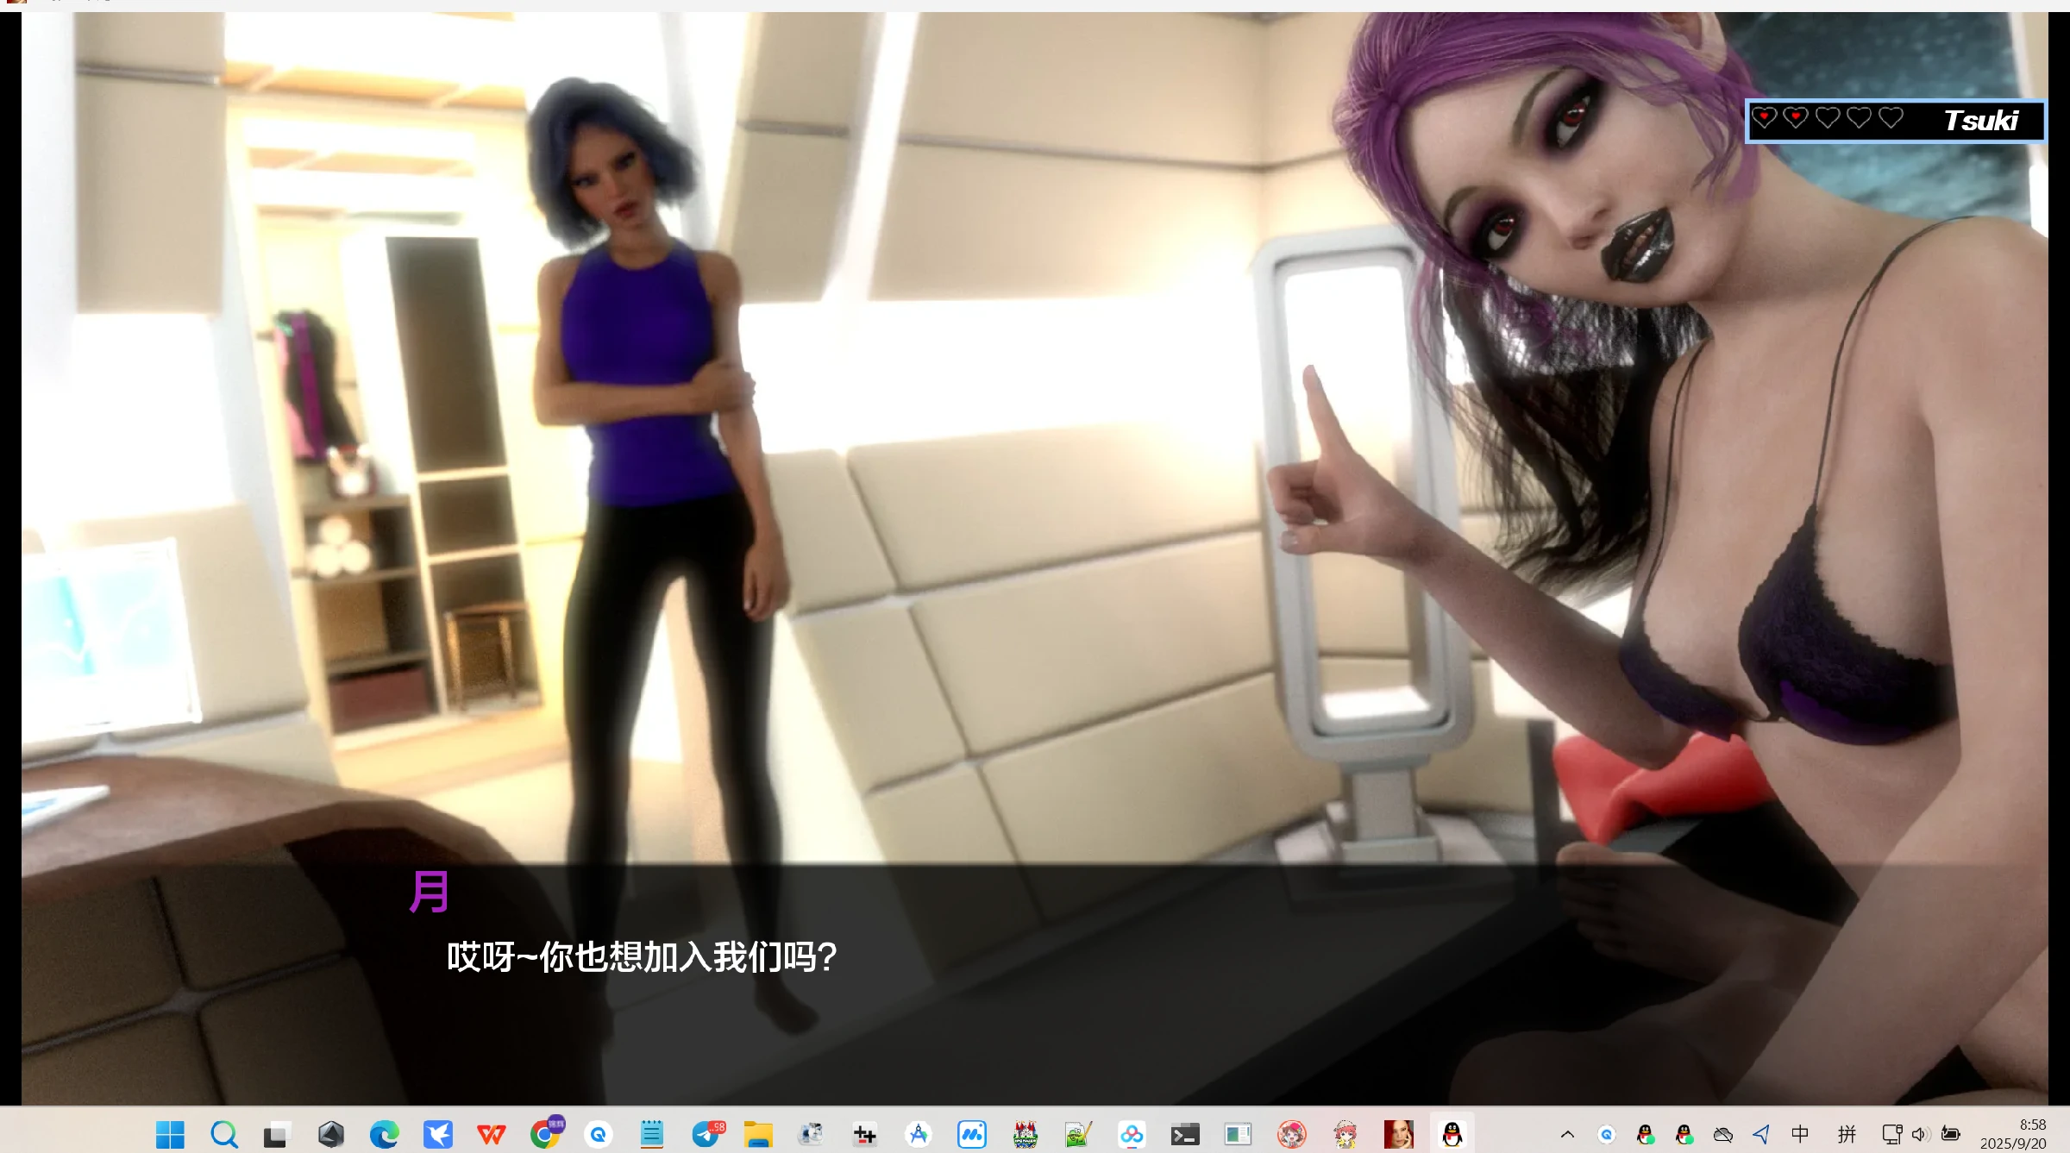Launch Microsoft Edge from taskbar
Image resolution: width=2070 pixels, height=1153 pixels.
point(384,1134)
